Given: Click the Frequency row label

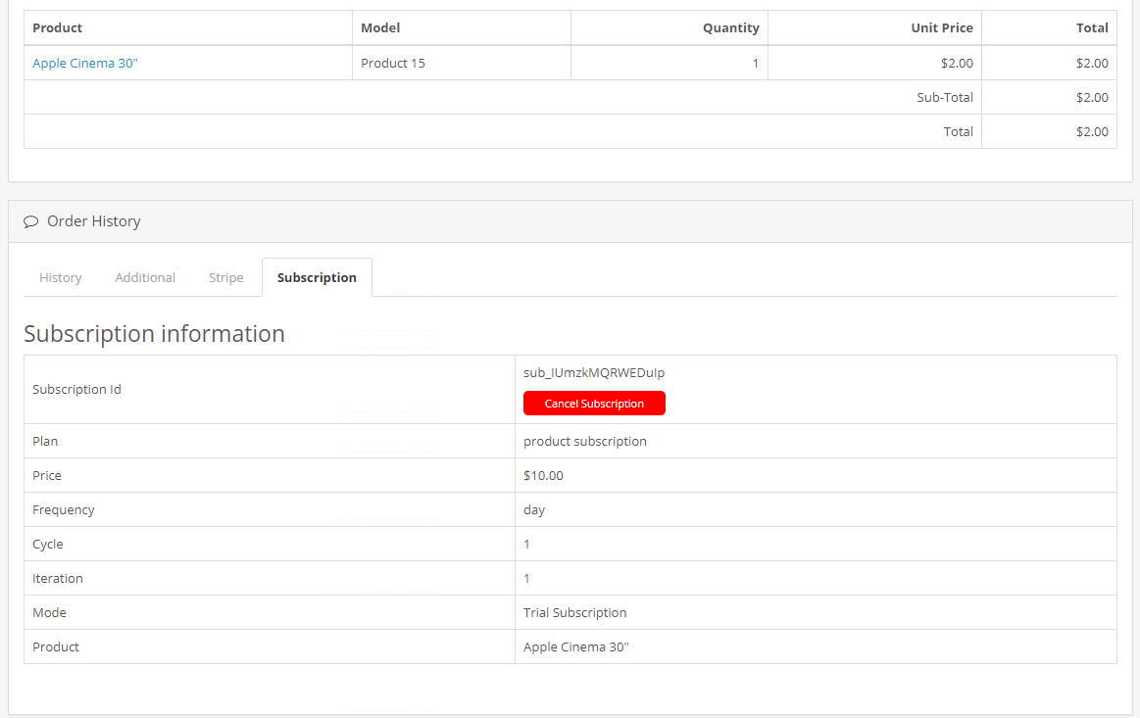Looking at the screenshot, I should (64, 510).
